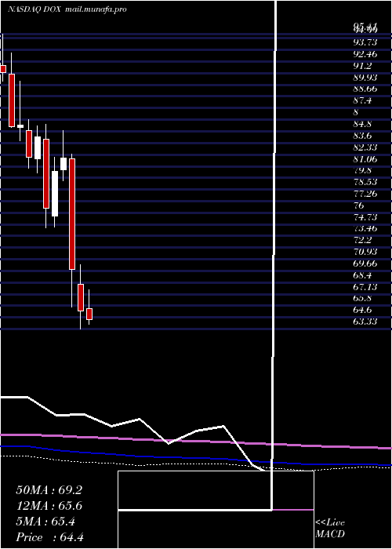Click the 89.93 price axis label
The image size is (392, 549).
click(x=365, y=78)
